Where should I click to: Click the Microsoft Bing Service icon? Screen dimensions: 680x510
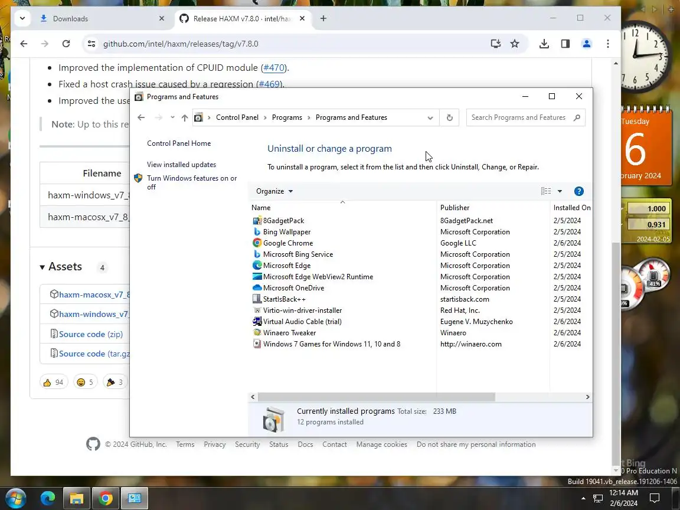[257, 254]
